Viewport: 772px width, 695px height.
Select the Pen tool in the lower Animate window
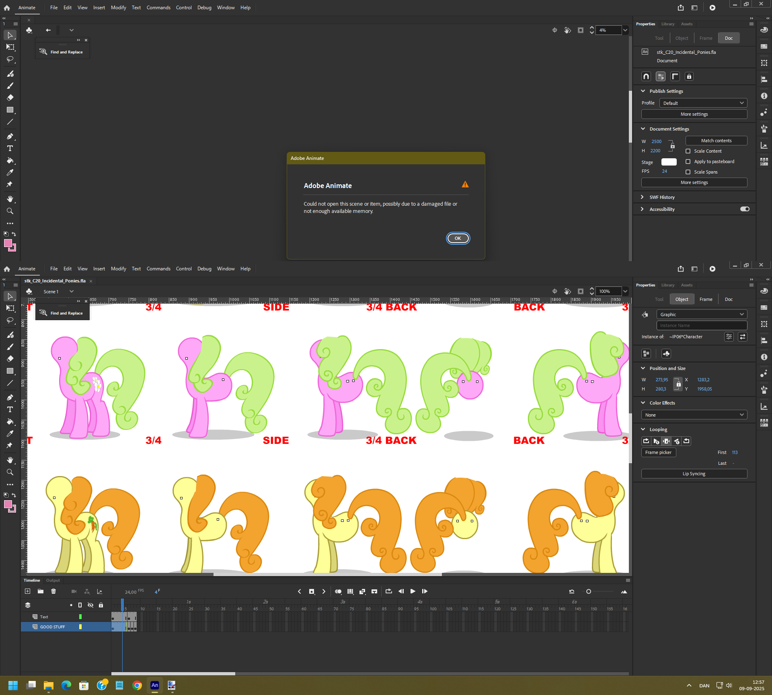[x=10, y=397]
